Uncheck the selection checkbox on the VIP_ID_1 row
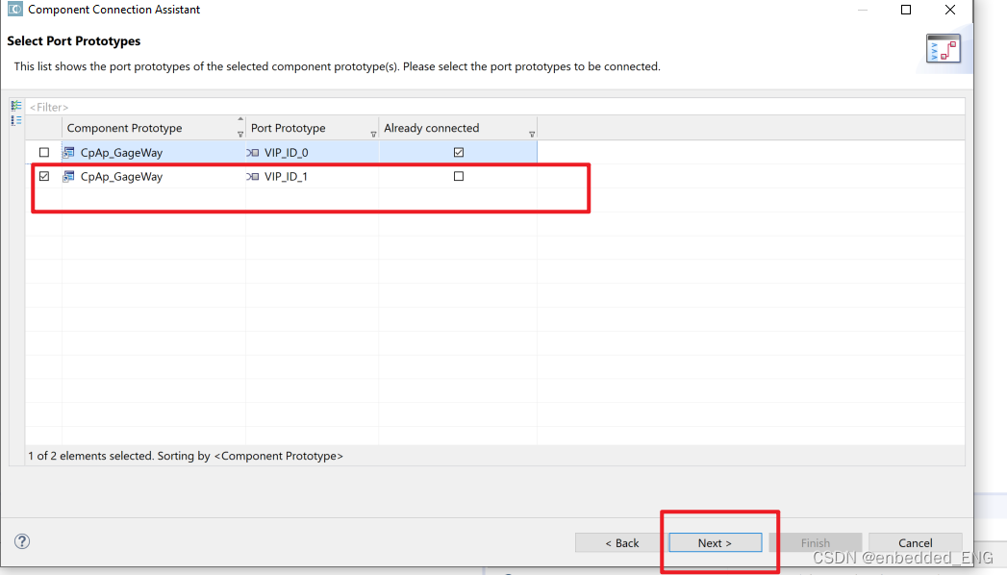 (x=43, y=176)
